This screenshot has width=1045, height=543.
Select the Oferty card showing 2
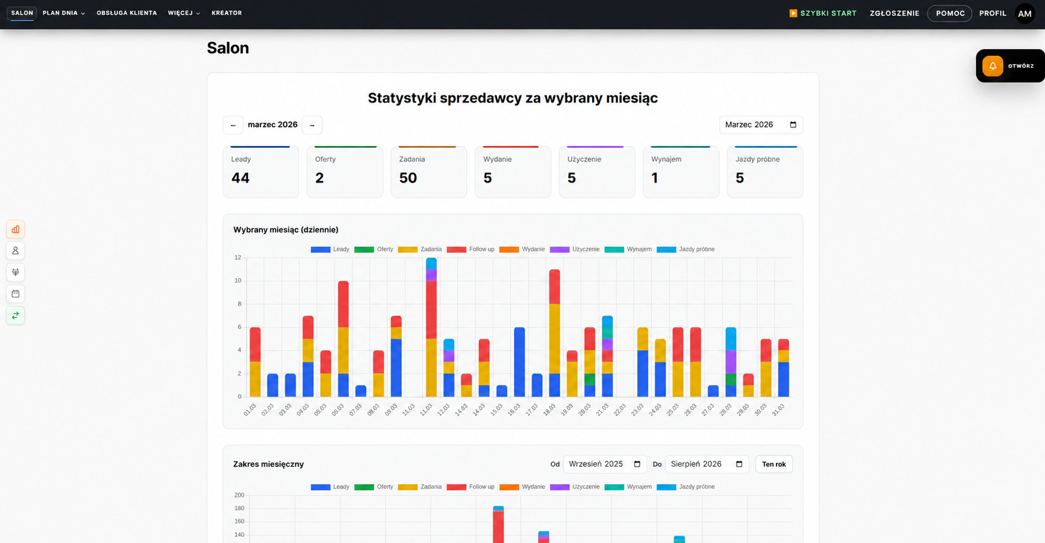click(345, 172)
